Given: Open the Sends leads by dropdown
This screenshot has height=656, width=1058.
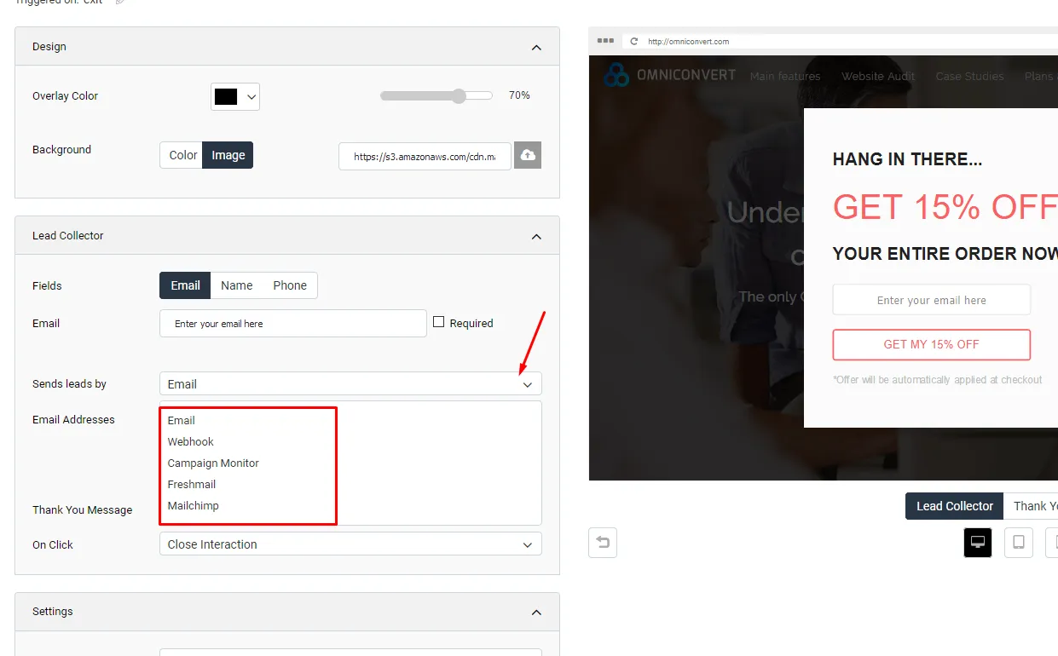Looking at the screenshot, I should (x=350, y=384).
